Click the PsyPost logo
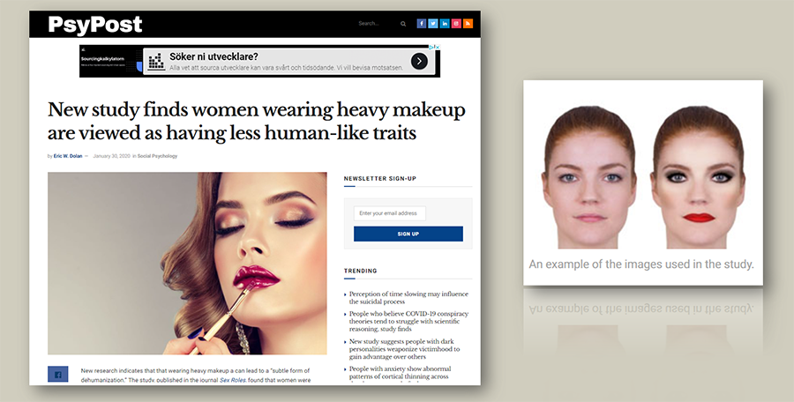794x402 pixels. (95, 25)
